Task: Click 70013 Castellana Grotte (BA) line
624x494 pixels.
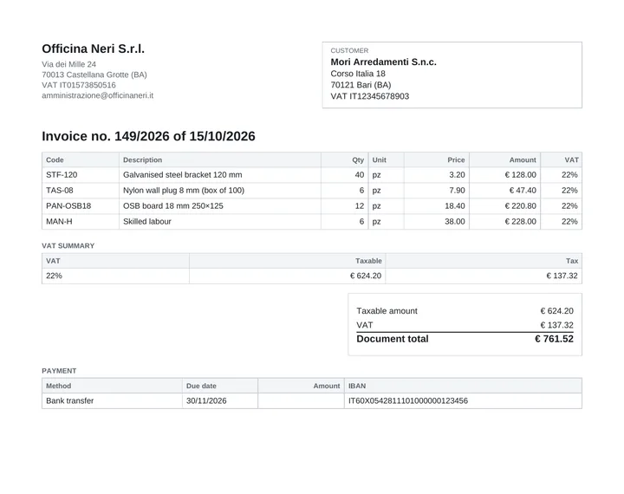Action: point(94,75)
